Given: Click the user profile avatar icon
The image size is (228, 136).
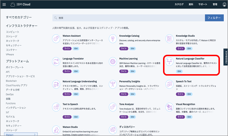Looking at the screenshot, I should pyautogui.click(x=224, y=4).
